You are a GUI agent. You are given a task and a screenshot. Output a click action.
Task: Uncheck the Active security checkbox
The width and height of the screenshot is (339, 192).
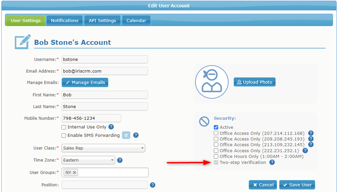click(x=216, y=127)
